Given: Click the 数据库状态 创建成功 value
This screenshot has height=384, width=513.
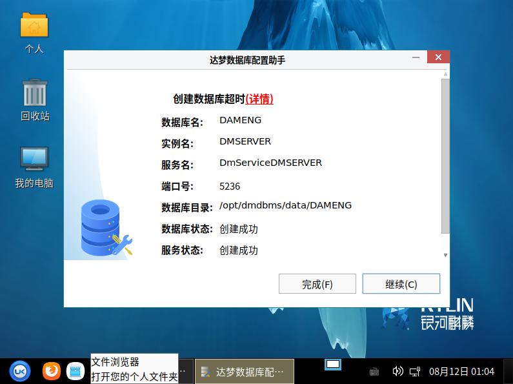Looking at the screenshot, I should [x=239, y=229].
